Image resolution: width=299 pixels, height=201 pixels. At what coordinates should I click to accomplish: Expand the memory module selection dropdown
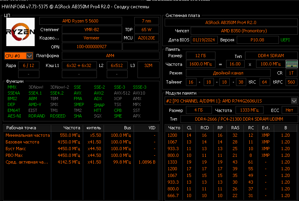(294, 100)
